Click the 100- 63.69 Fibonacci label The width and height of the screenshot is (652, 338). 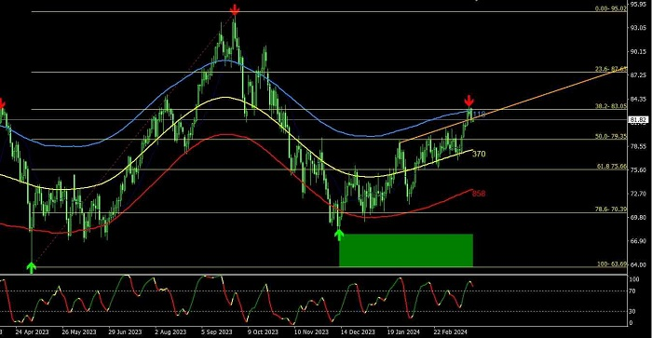[x=612, y=264]
